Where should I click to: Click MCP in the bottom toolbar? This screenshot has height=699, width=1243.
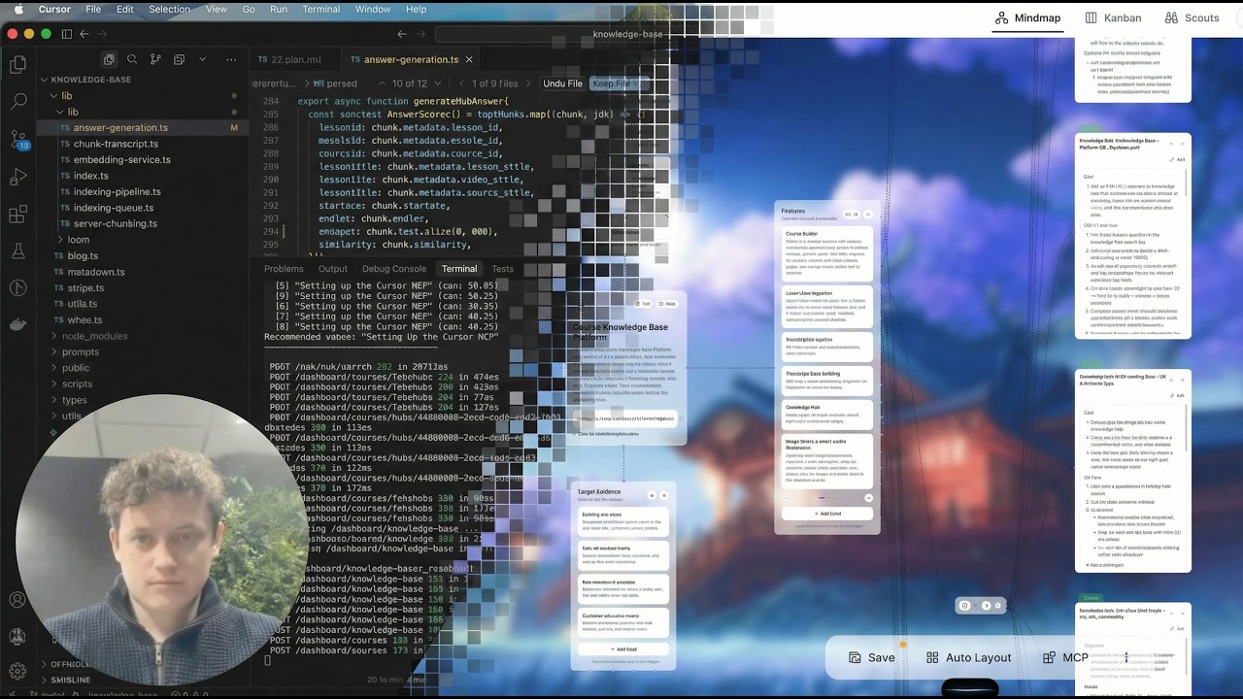pyautogui.click(x=1065, y=657)
